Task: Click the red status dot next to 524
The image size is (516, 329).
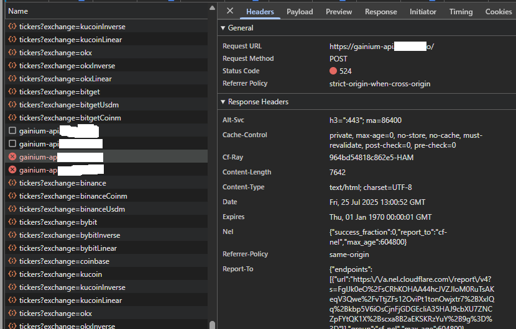Action: 333,71
